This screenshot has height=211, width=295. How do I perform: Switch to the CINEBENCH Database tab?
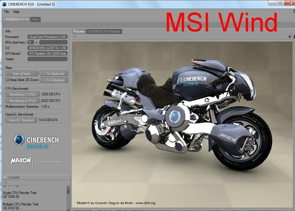coord(104,31)
